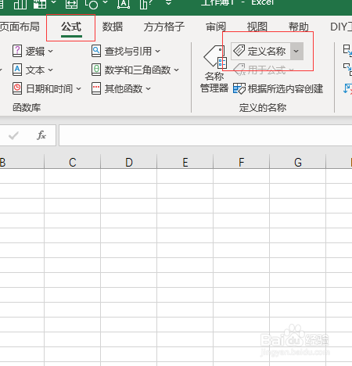Click the 根据所选内容创建 grid icon
The image size is (352, 366).
239,88
